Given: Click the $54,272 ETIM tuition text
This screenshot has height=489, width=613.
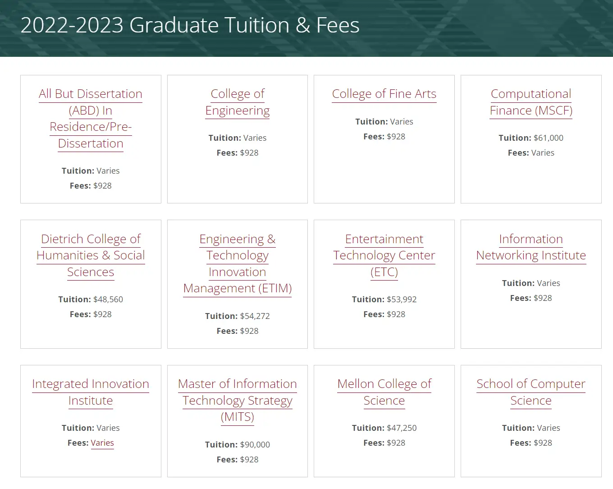Looking at the screenshot, I should point(255,316).
